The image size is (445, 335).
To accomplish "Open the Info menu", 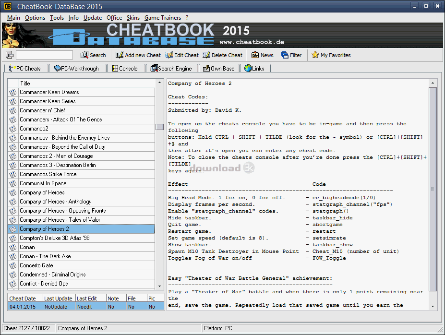I will 73,18.
